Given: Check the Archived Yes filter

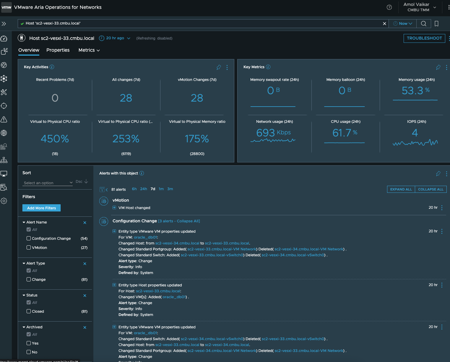Looking at the screenshot, I should [x=29, y=343].
